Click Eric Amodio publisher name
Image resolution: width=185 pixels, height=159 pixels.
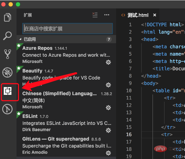(x=35, y=152)
